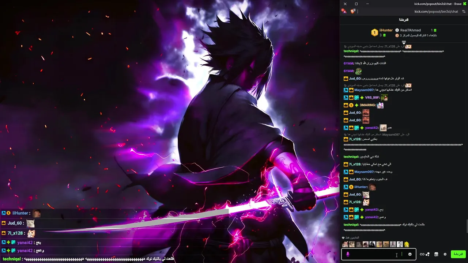Screen dimensions: 468x263
Task: Open chat settings gear icon
Action: point(445,254)
